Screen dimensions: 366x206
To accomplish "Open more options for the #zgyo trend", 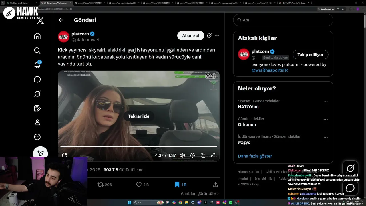I will (x=325, y=137).
